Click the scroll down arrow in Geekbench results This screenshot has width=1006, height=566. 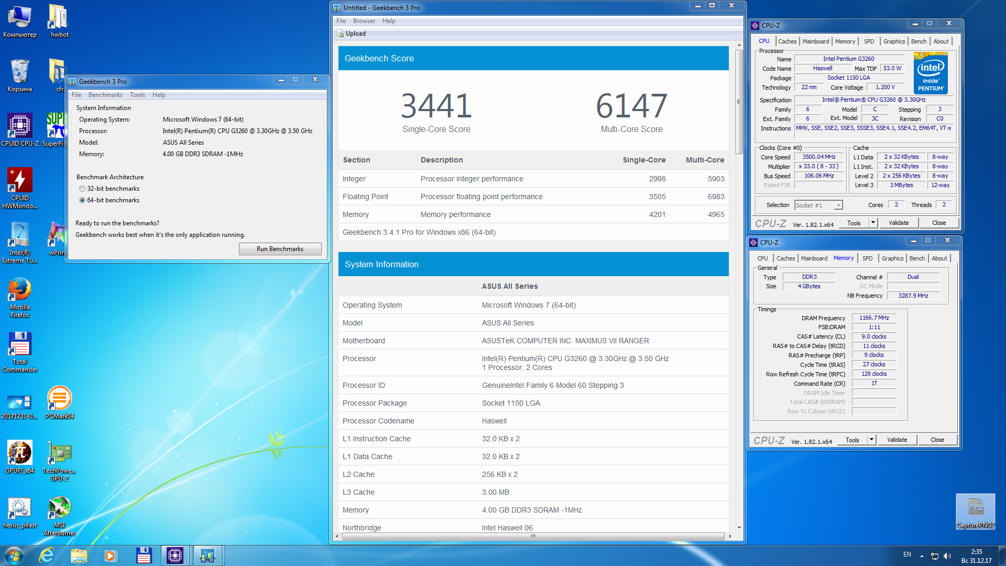pyautogui.click(x=739, y=527)
